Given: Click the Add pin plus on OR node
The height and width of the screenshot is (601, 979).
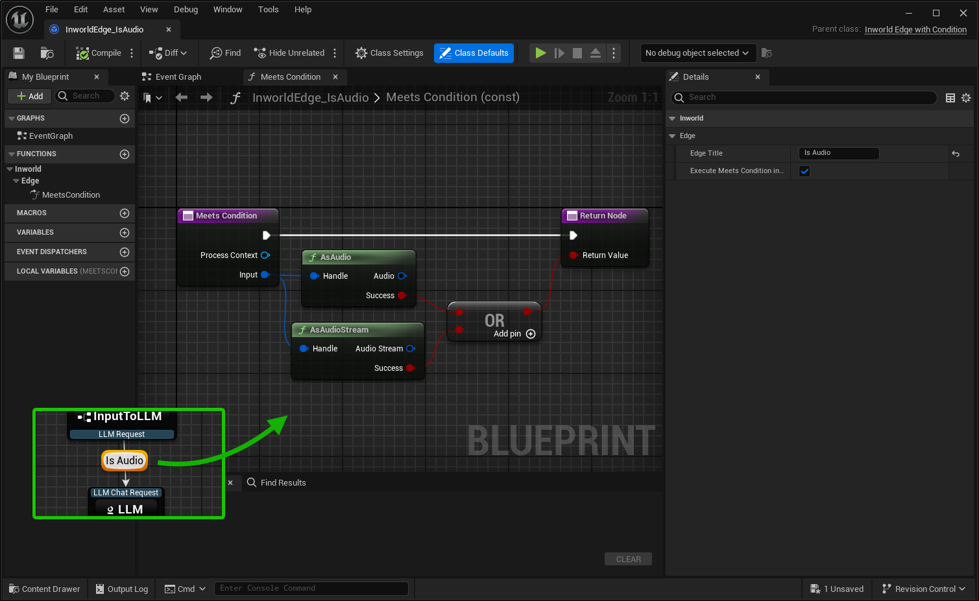Looking at the screenshot, I should (x=531, y=334).
